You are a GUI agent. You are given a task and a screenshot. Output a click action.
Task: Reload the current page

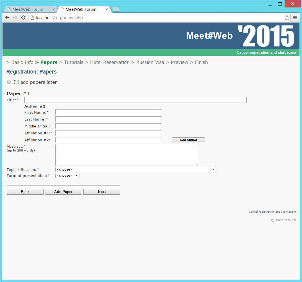(x=23, y=17)
